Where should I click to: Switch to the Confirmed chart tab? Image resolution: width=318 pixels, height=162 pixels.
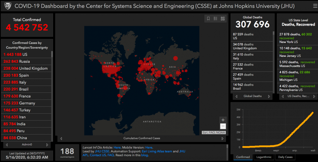click(243, 157)
